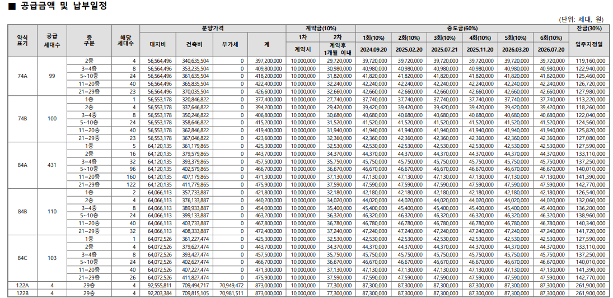Click balance amount 119,160,000
The height and width of the screenshot is (298, 613).
[x=592, y=60]
